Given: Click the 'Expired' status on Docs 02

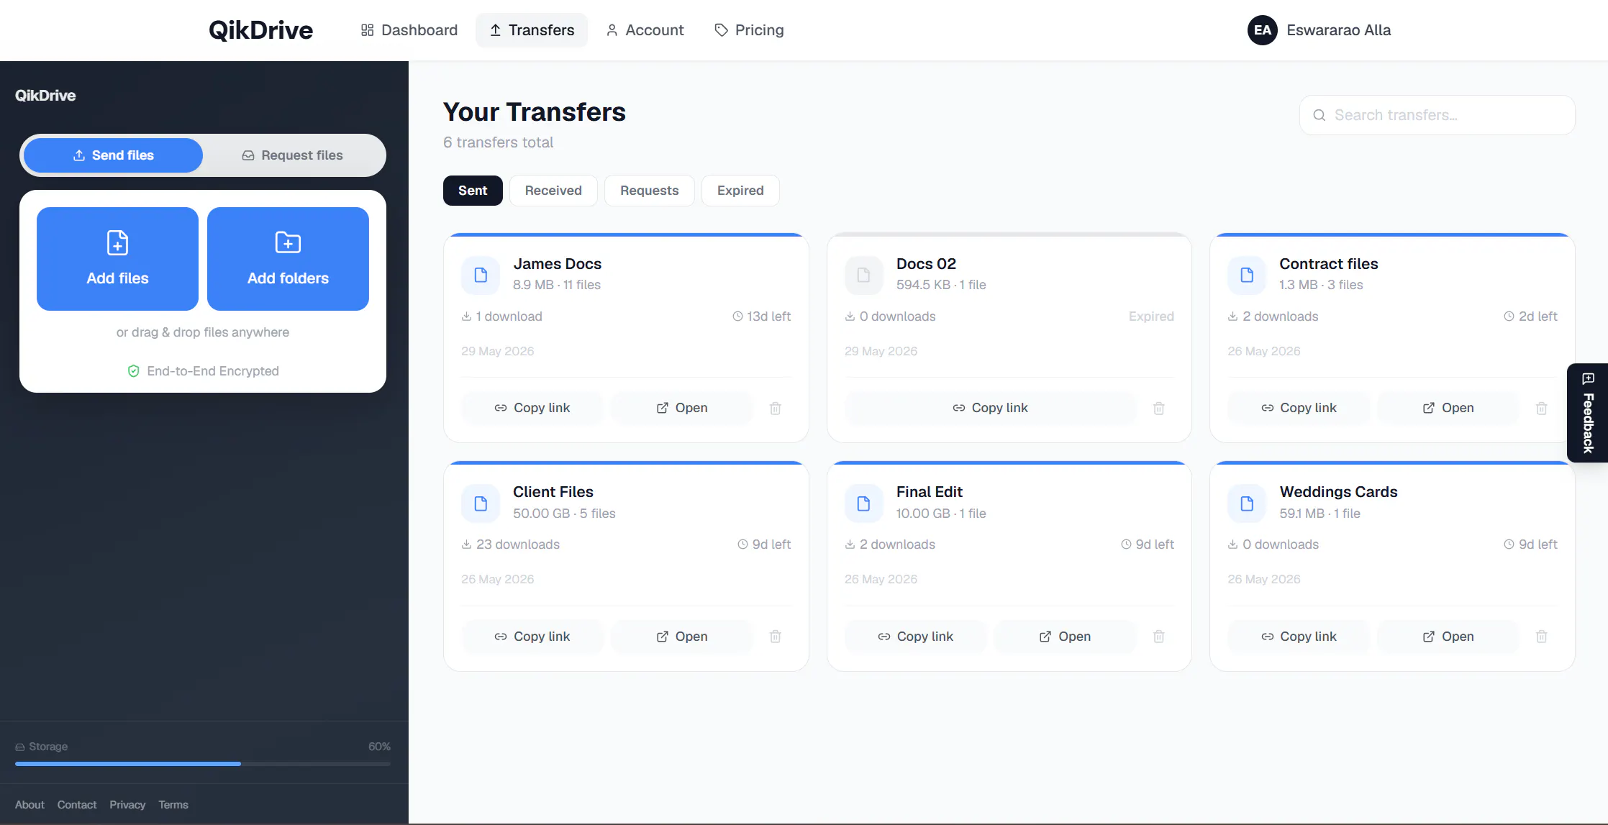Looking at the screenshot, I should pyautogui.click(x=1151, y=316).
